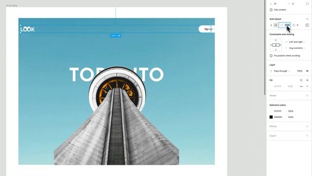
Task: Select the TORONTO heading text on canvas
Action: point(117,74)
